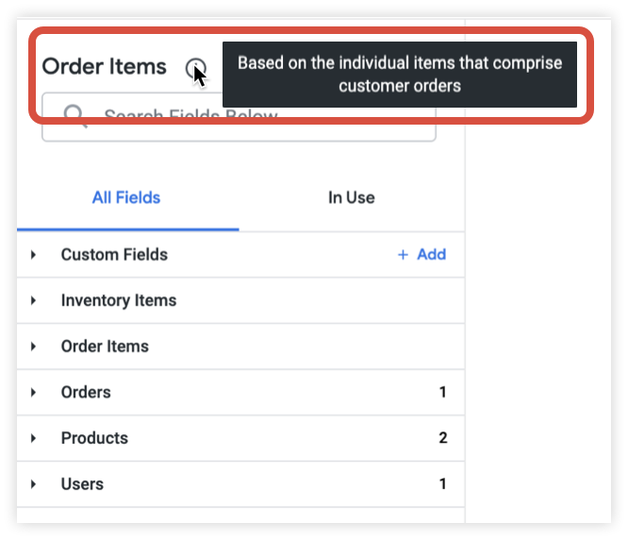Click the info icon beside Order Items
Image resolution: width=628 pixels, height=540 pixels.
tap(195, 67)
